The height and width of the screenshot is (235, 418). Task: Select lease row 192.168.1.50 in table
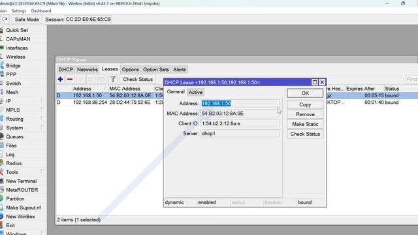pyautogui.click(x=237, y=95)
